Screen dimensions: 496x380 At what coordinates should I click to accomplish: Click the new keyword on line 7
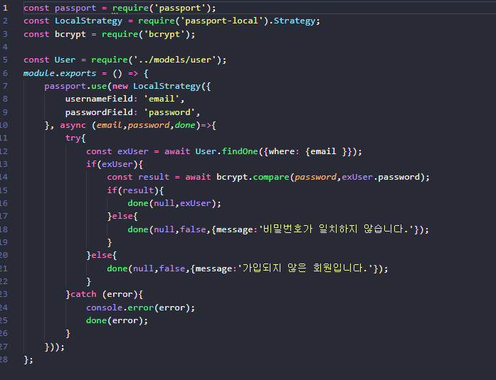(120, 86)
